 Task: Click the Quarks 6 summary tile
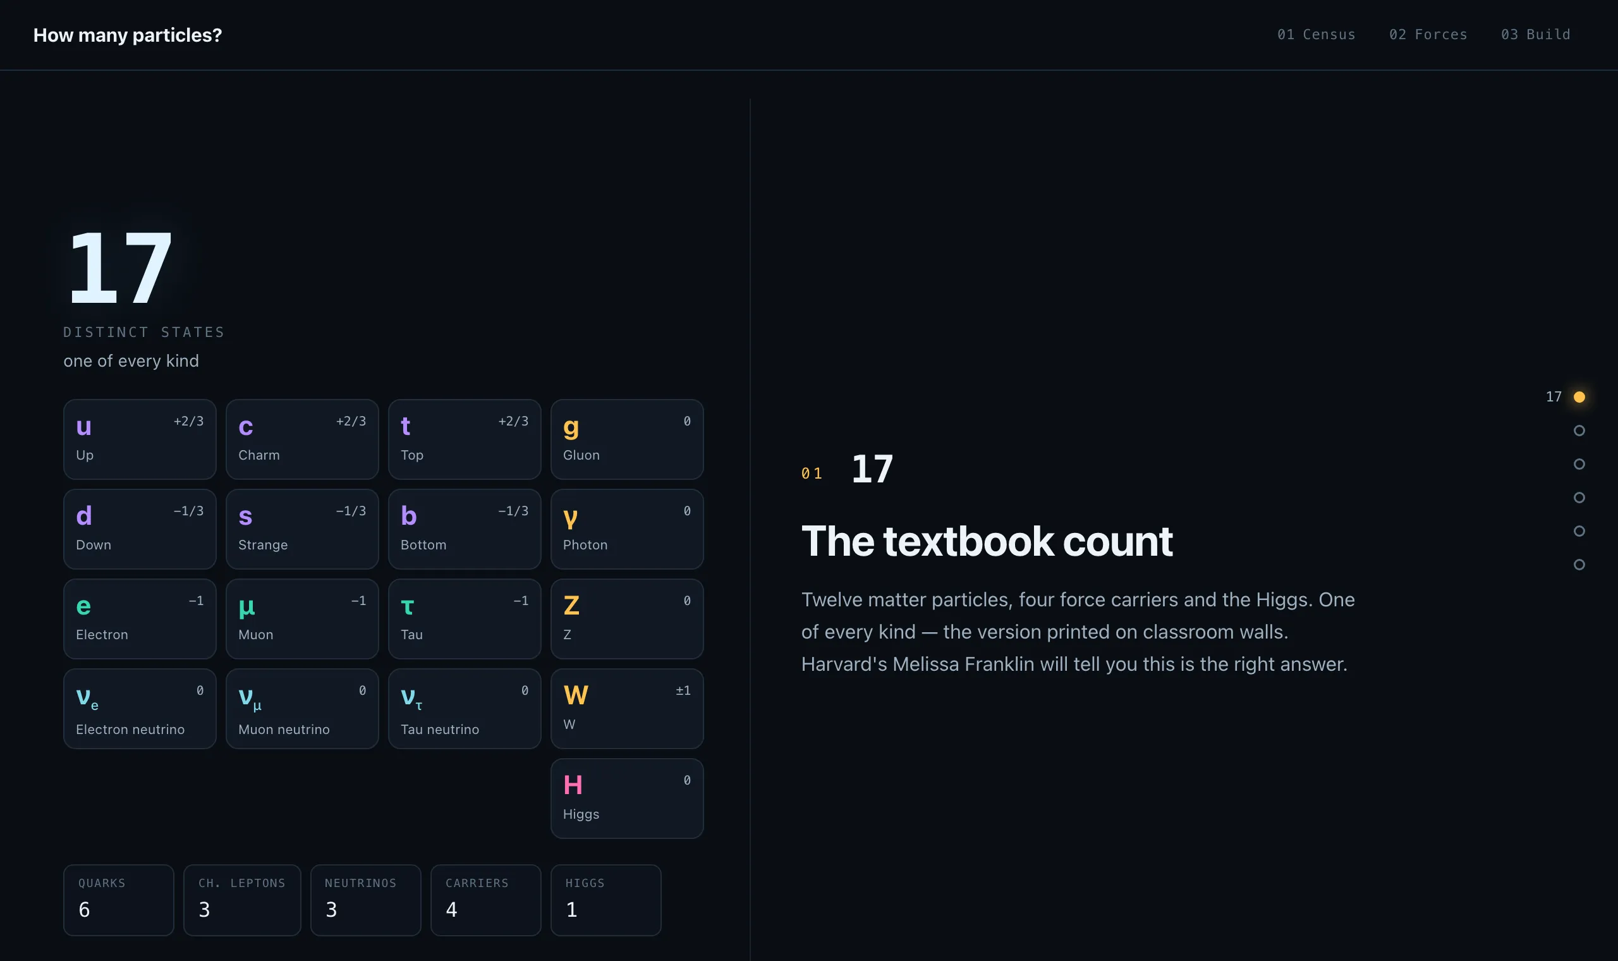click(x=119, y=900)
